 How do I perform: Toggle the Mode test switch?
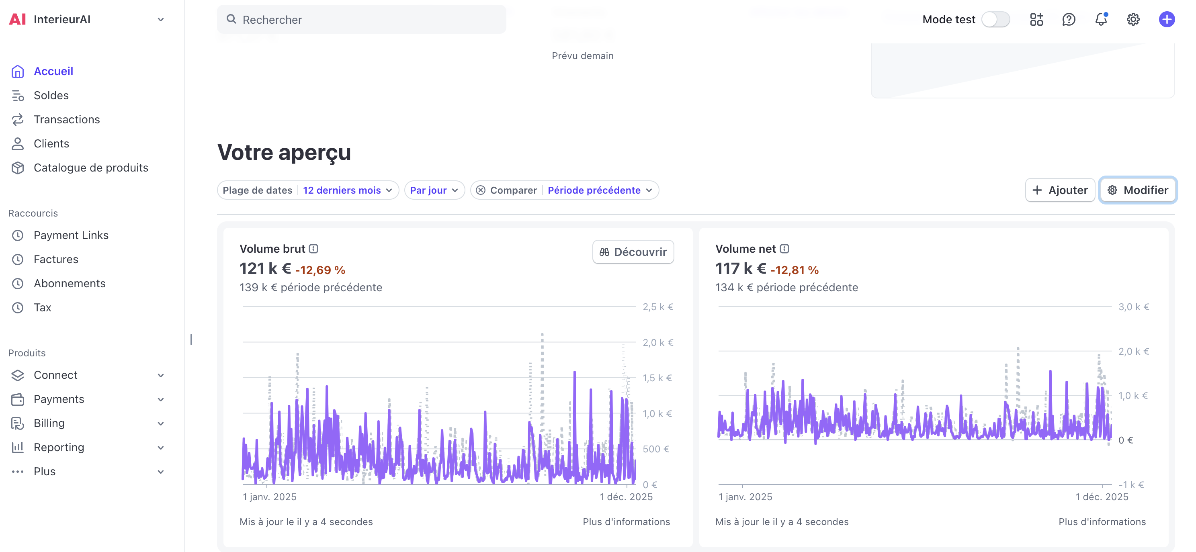click(995, 20)
